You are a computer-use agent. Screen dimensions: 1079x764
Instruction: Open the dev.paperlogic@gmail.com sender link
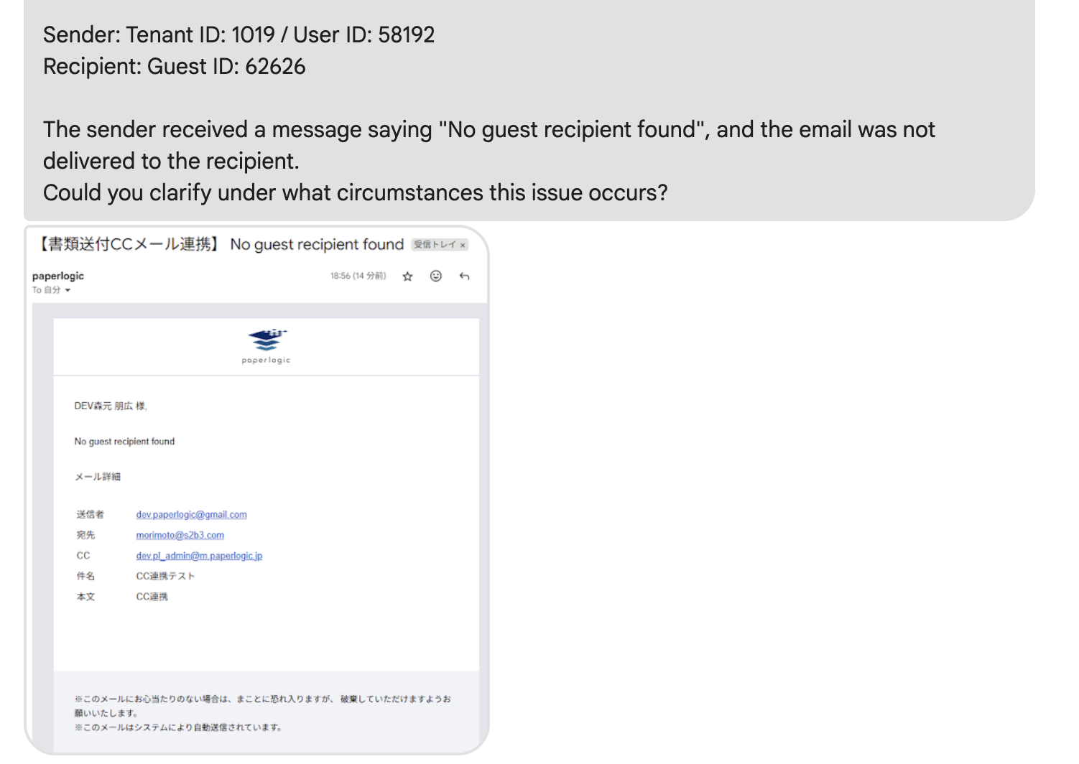pos(191,515)
